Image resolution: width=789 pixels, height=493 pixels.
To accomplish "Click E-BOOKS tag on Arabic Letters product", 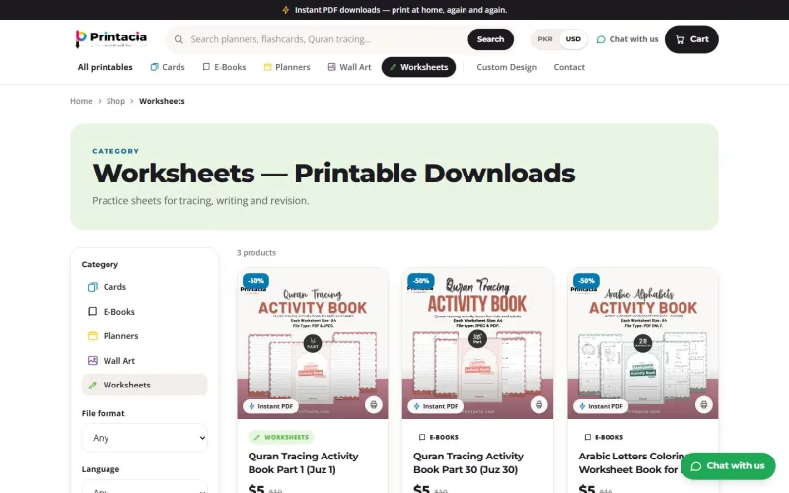I will click(x=604, y=437).
